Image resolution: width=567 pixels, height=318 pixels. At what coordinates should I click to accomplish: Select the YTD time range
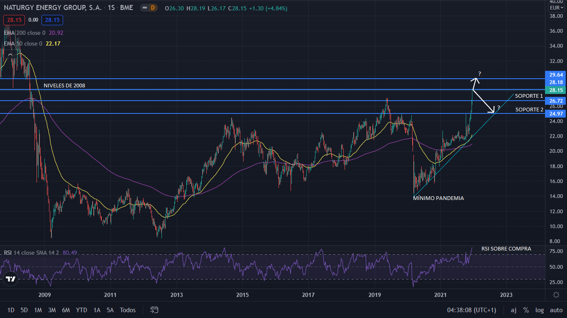[x=81, y=310]
